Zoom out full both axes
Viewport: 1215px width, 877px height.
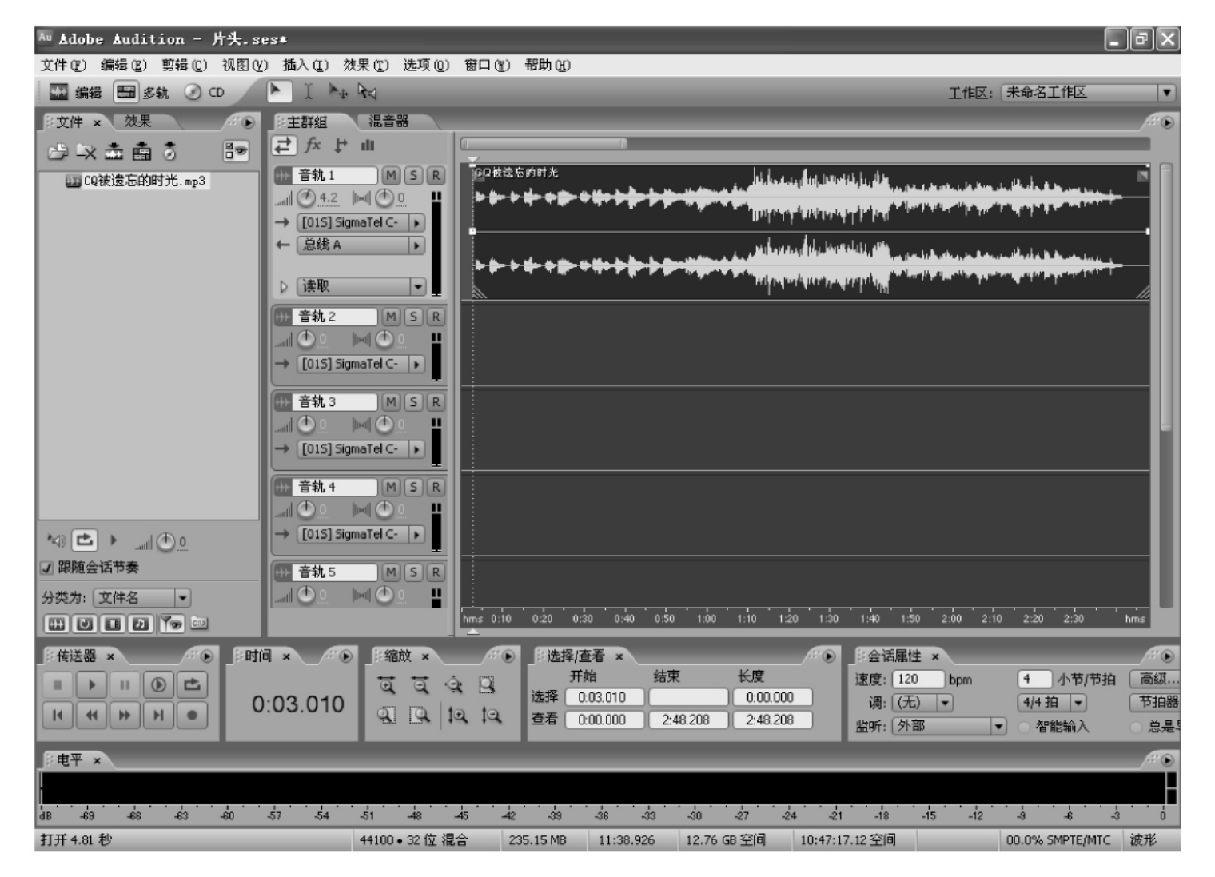pos(454,685)
